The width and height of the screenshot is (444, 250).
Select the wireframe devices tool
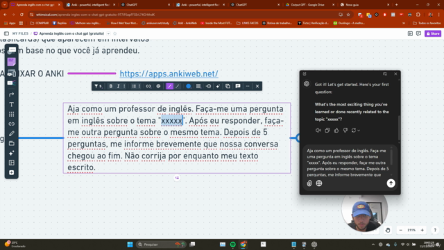tap(12, 73)
